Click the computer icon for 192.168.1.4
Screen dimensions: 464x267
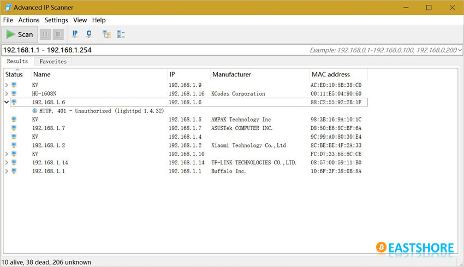[14, 137]
